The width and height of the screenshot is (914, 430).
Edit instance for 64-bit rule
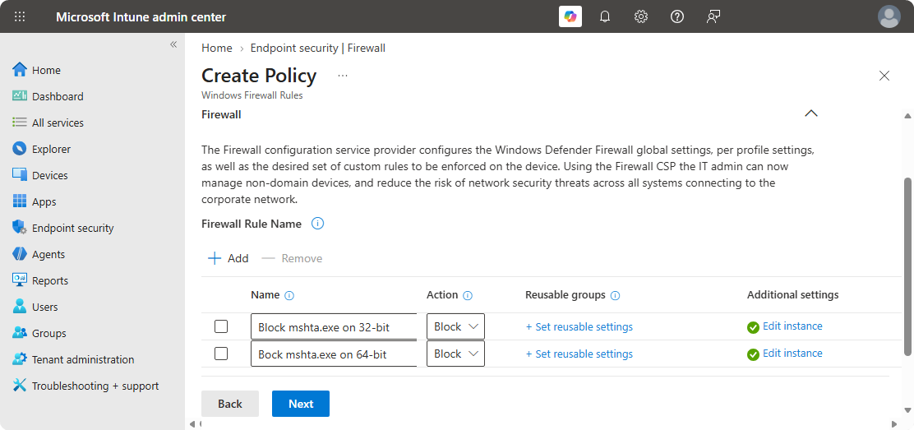pos(792,353)
